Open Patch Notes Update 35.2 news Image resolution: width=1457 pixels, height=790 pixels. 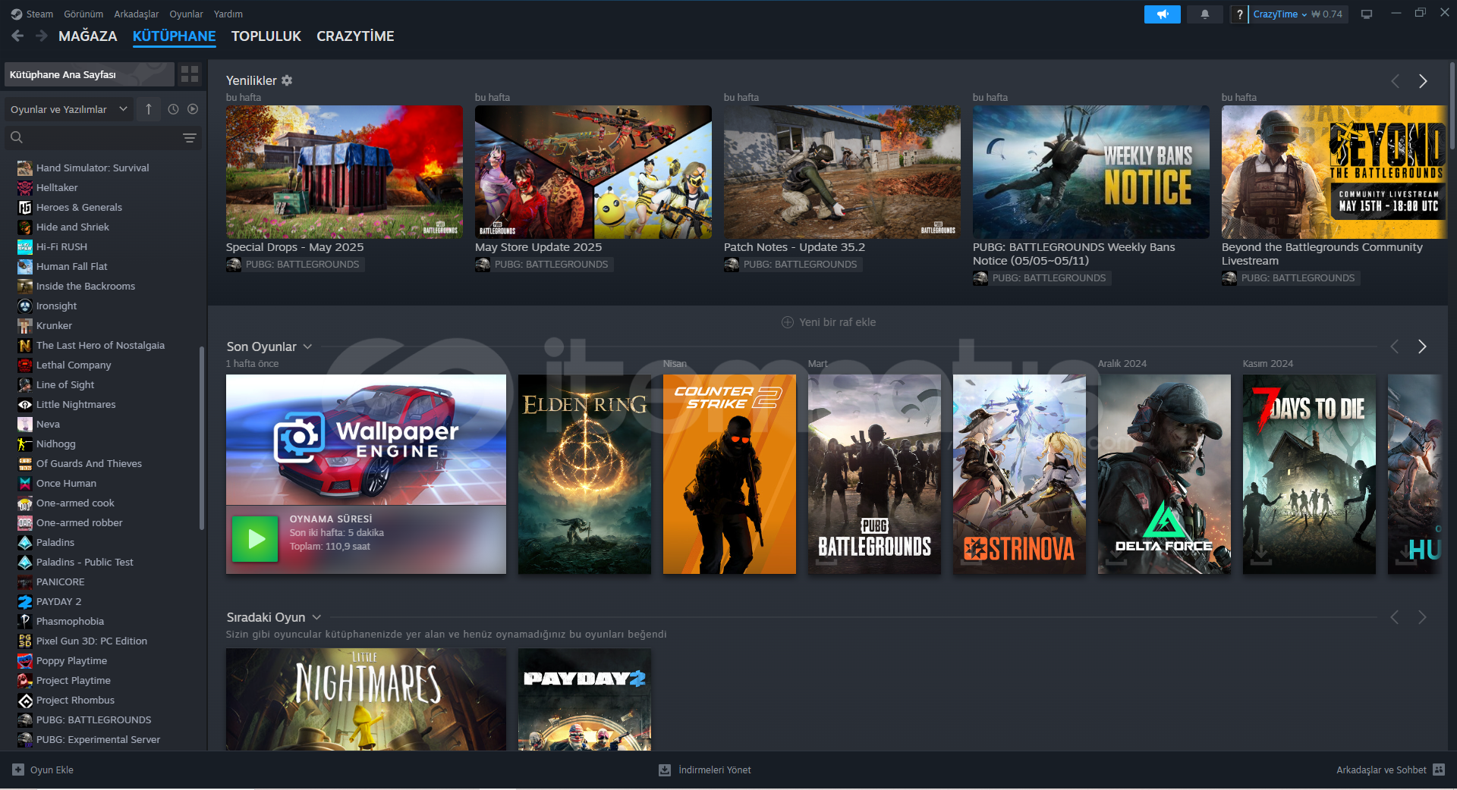(842, 172)
